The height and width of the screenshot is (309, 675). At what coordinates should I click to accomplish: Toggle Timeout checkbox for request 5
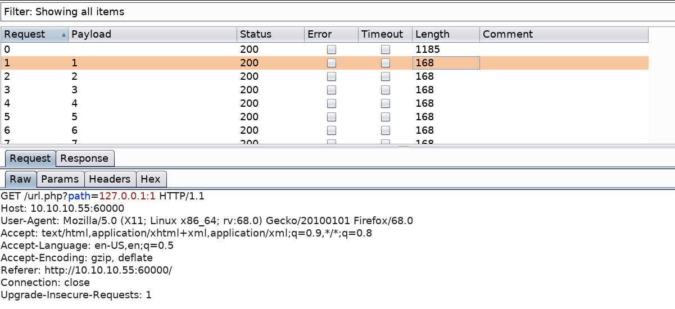[386, 117]
